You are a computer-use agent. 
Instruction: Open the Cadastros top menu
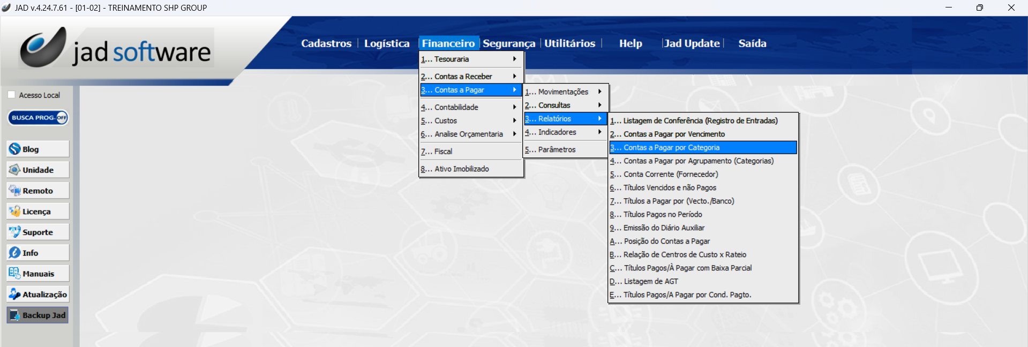[326, 43]
